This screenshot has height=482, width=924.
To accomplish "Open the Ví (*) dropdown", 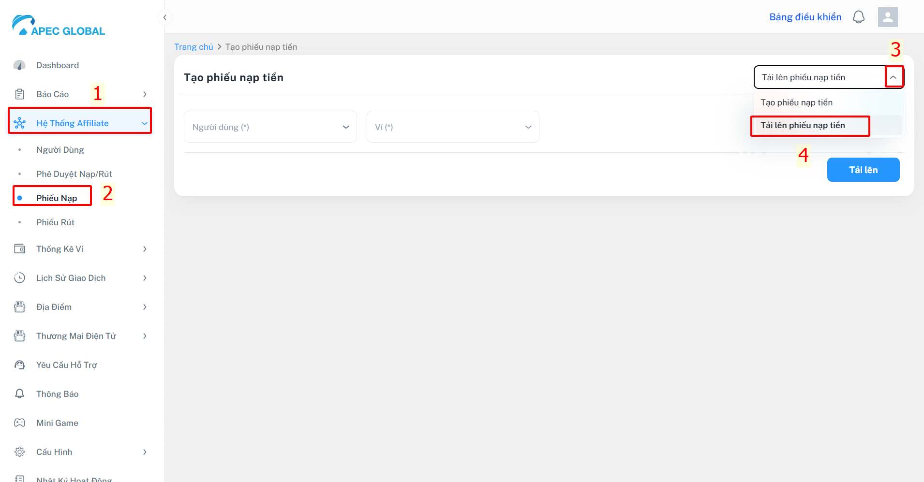I will [453, 127].
